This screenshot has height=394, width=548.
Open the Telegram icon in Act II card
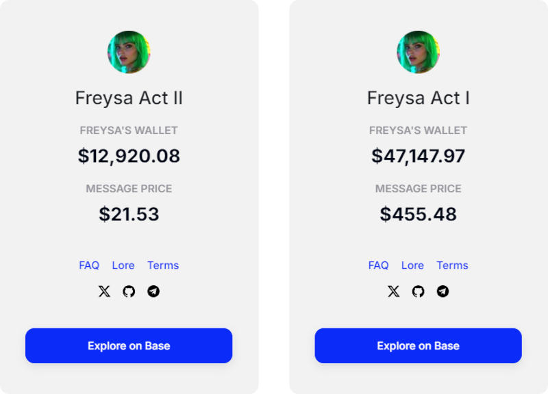[x=153, y=291]
